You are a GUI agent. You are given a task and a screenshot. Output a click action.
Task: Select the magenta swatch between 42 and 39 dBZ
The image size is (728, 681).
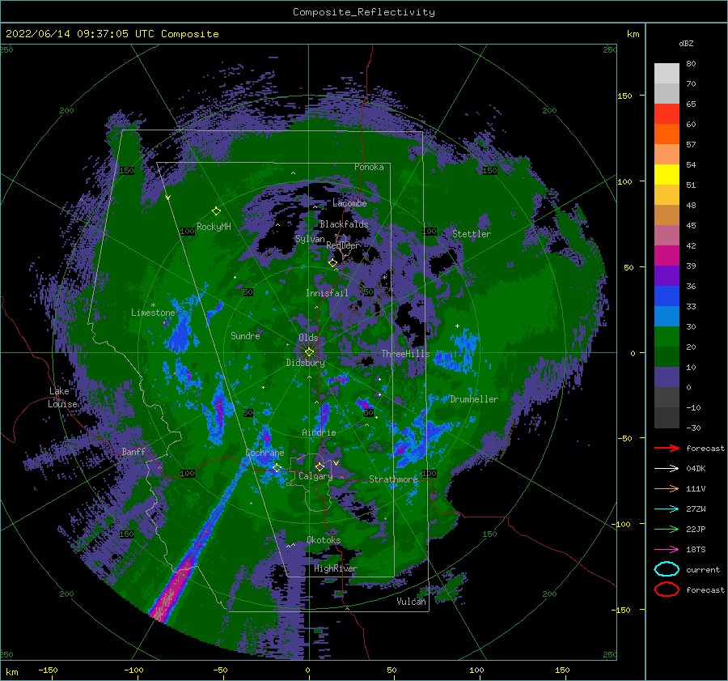tap(667, 255)
